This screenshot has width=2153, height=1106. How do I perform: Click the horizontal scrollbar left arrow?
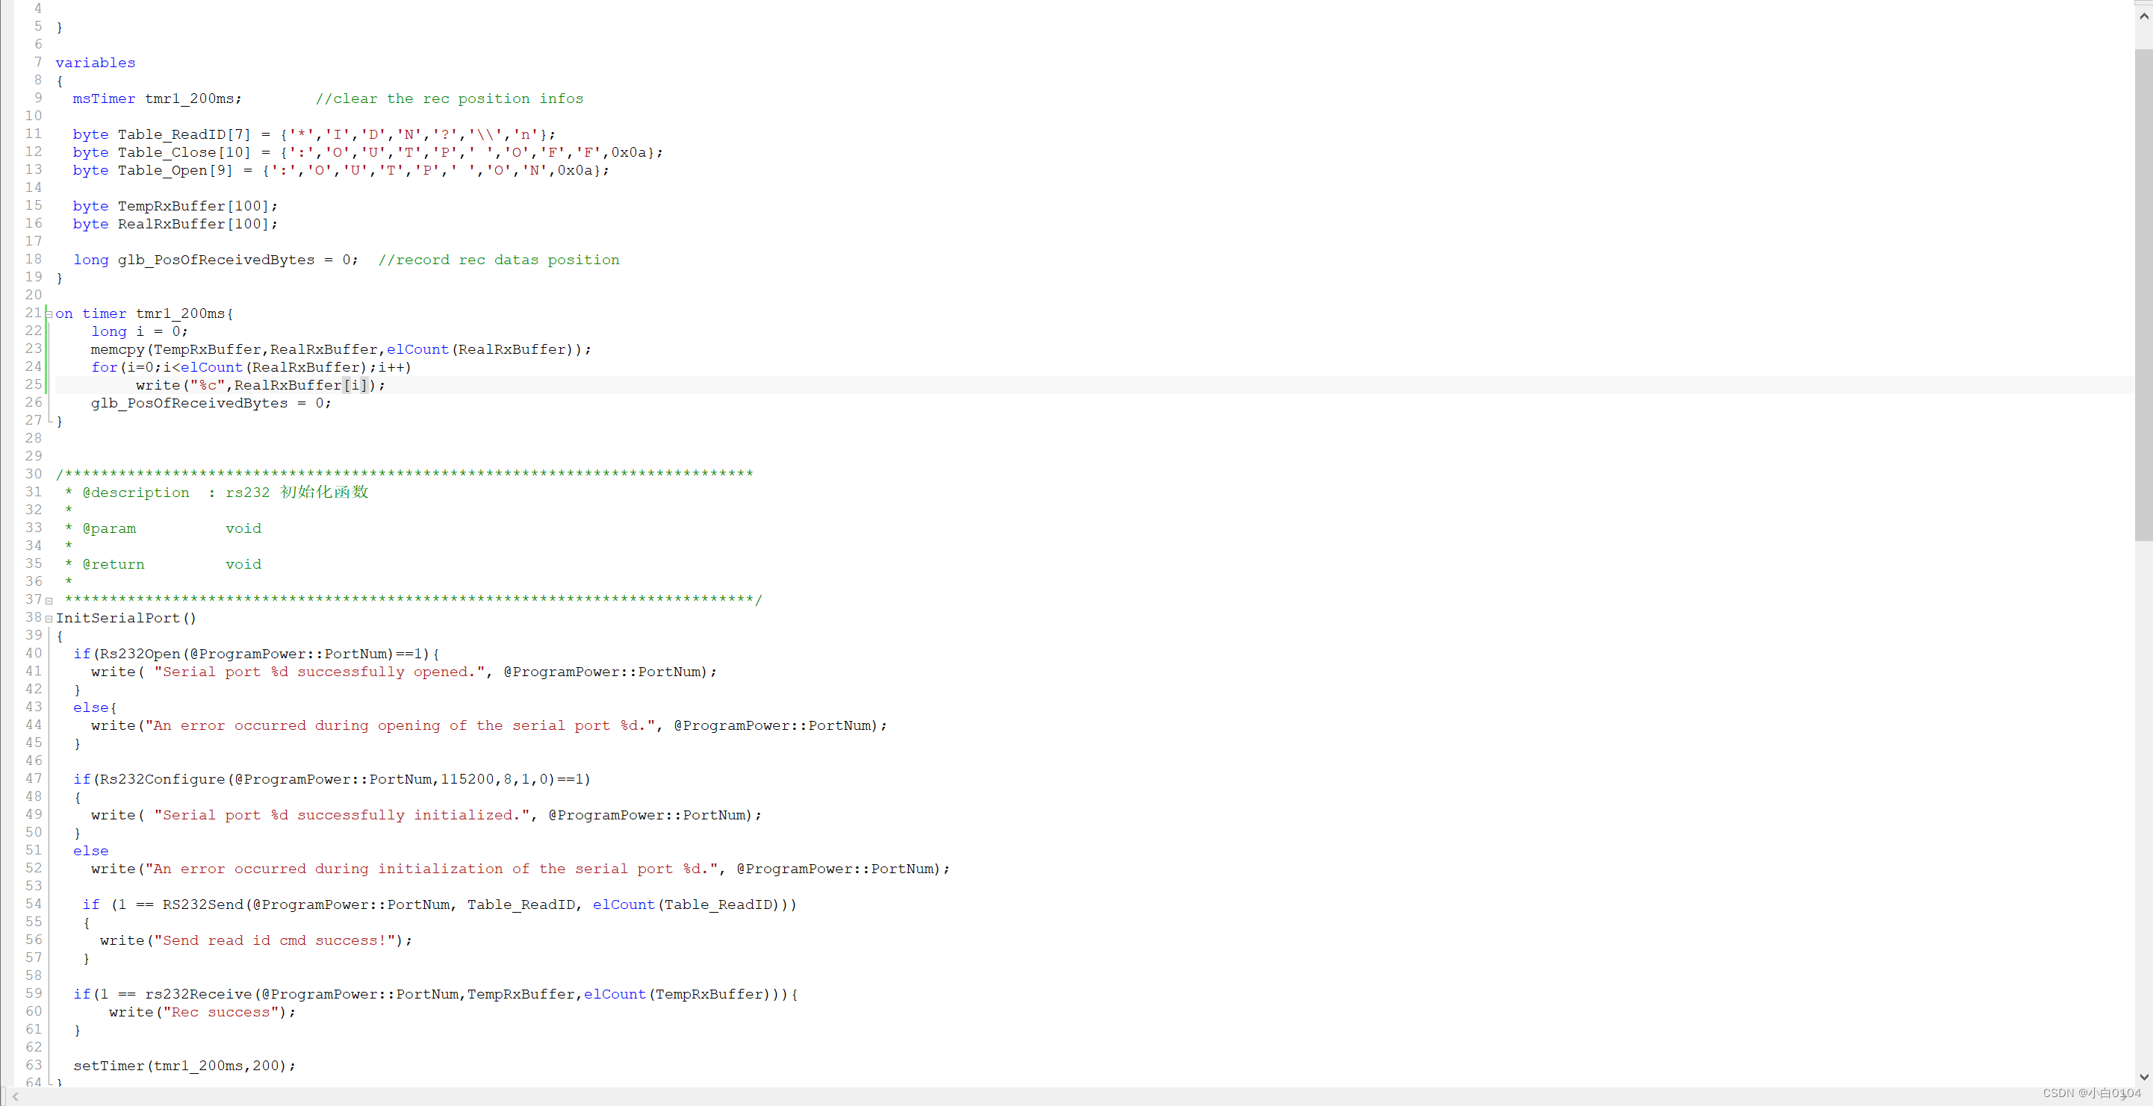[15, 1097]
